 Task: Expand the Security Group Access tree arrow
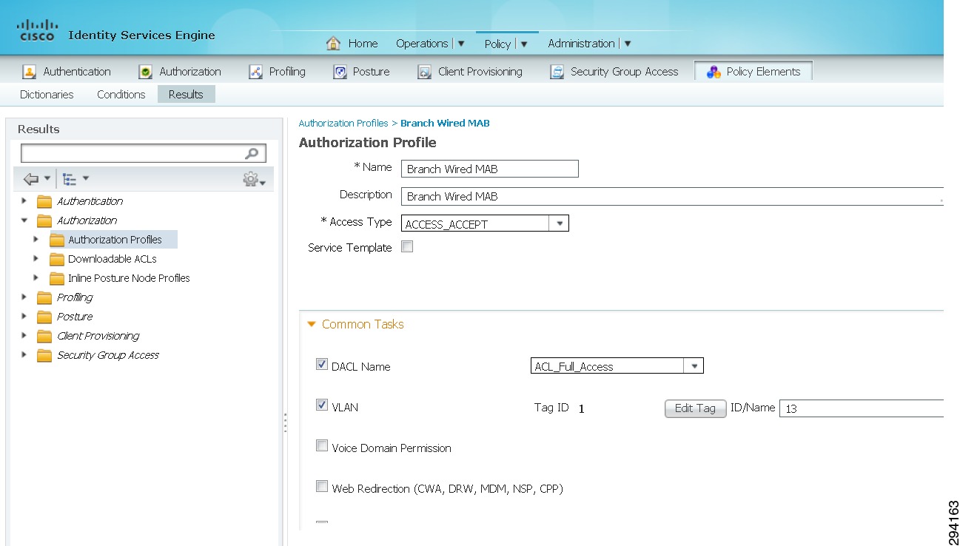[x=24, y=355]
